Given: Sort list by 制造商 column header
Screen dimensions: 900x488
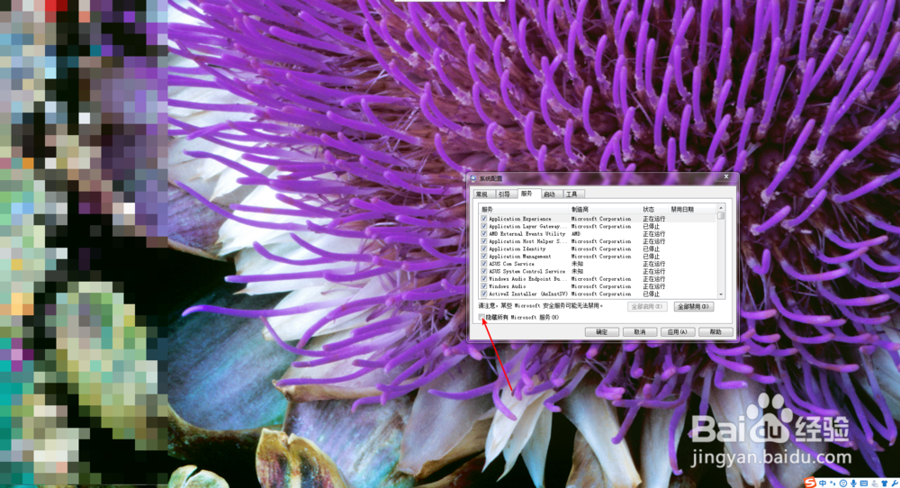Looking at the screenshot, I should coord(605,210).
